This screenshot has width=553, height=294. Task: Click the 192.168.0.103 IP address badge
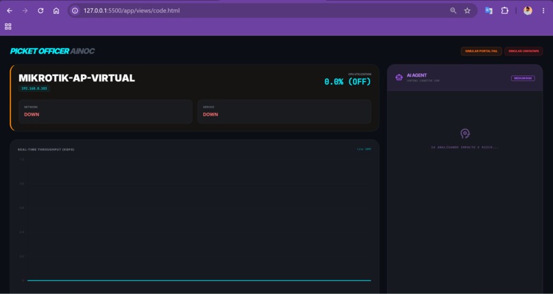pos(34,88)
